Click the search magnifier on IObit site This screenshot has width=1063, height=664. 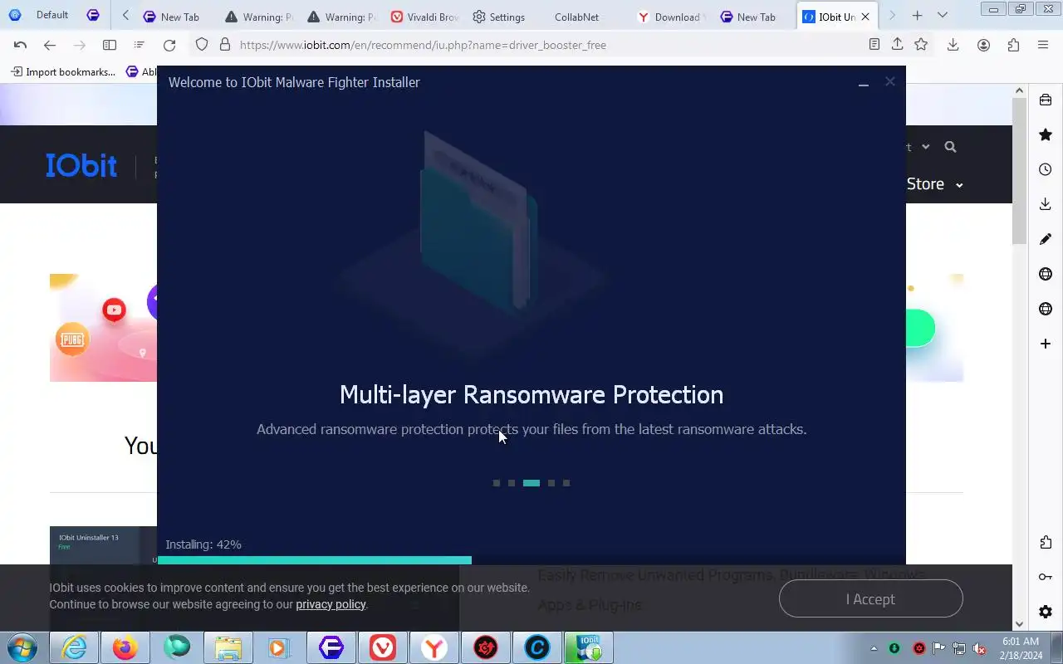[x=950, y=147]
